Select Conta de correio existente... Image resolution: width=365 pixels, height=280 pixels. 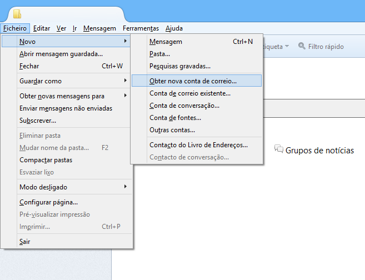pyautogui.click(x=189, y=93)
